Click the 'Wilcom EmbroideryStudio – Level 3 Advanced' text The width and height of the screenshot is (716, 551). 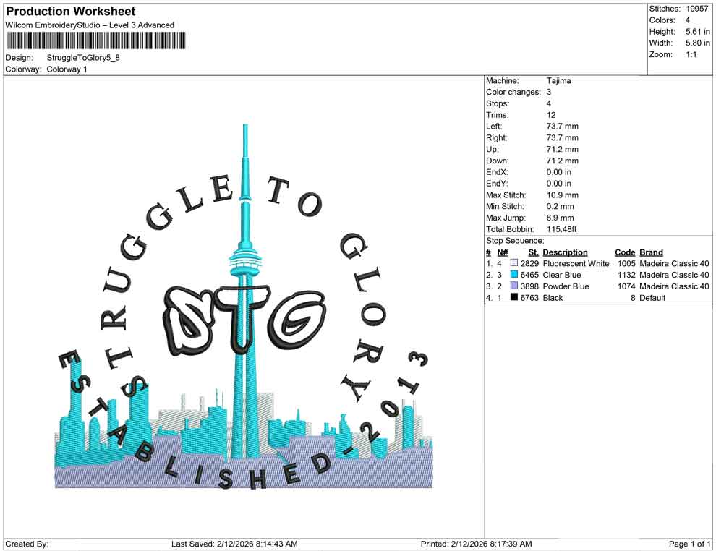point(90,25)
